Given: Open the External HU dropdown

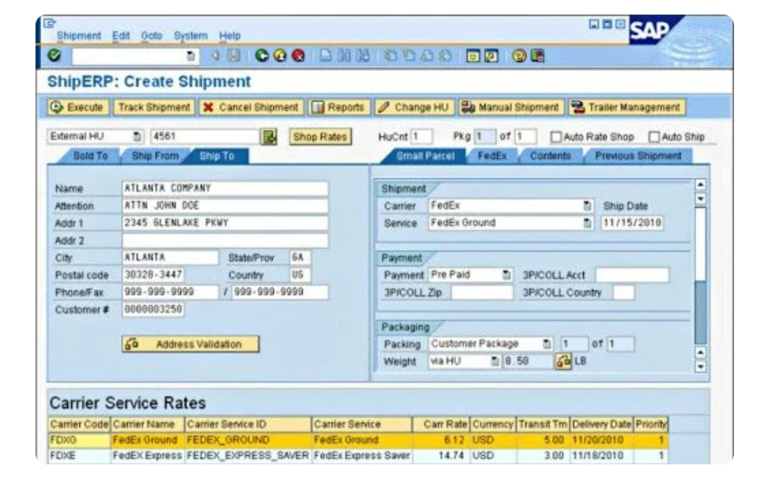Looking at the screenshot, I should pyautogui.click(x=137, y=136).
